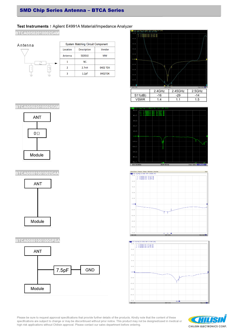This screenshot has height=336, width=237.
Task: Select the BTCA0080100100GPSA part heading
Action: 38,240
